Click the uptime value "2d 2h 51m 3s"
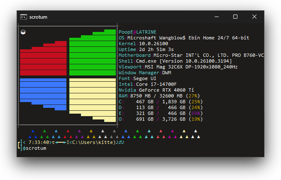This screenshot has width=281, height=180. [156, 49]
